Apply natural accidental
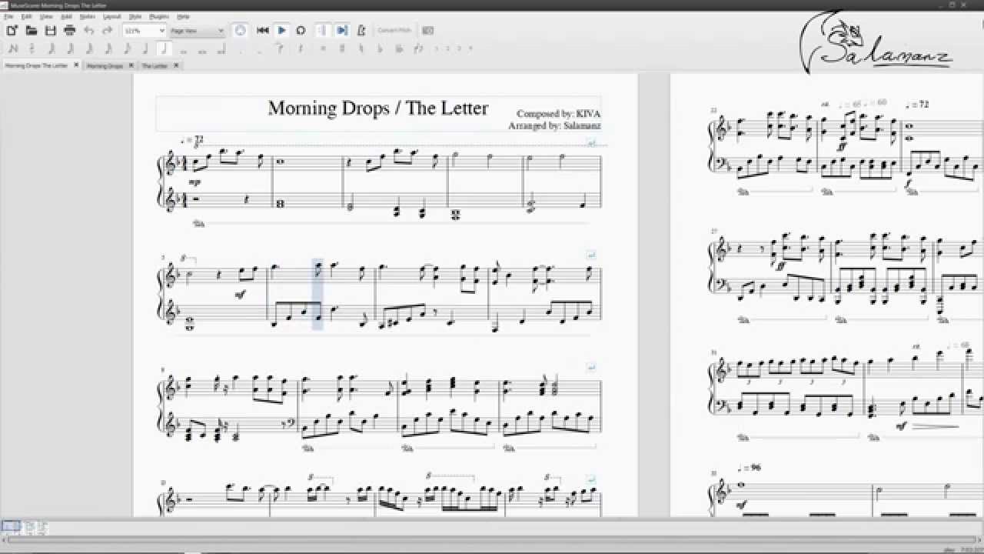The height and width of the screenshot is (554, 984). (x=361, y=48)
